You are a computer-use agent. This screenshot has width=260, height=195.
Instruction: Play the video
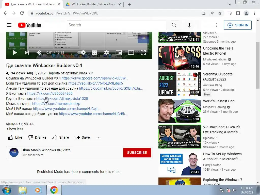pyautogui.click(x=15, y=53)
